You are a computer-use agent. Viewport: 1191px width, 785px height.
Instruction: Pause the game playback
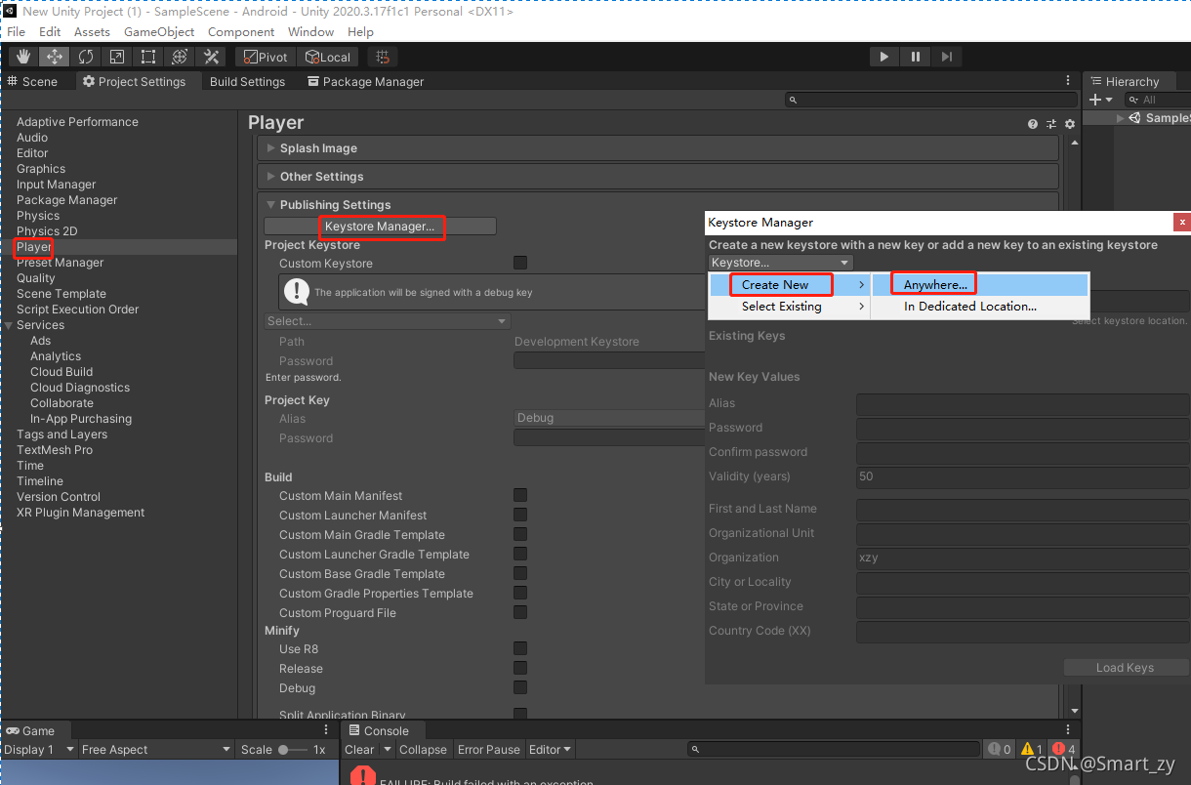click(916, 57)
